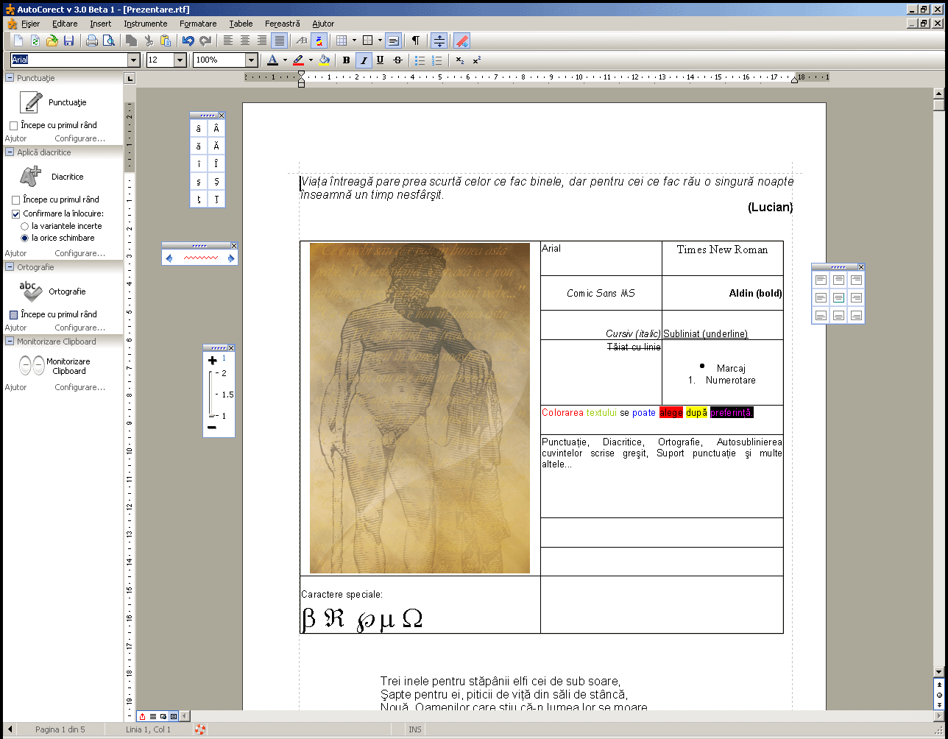Uncheck 'Confirmare la înlocuire' checkbox
This screenshot has height=739, width=948.
pyautogui.click(x=16, y=214)
